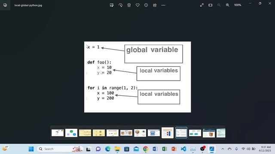Rotate the image with the rotate icon
The width and height of the screenshot is (275, 154).
[x=120, y=5]
